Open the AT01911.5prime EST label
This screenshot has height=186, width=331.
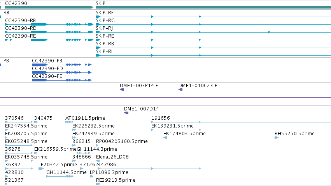(x=85, y=118)
